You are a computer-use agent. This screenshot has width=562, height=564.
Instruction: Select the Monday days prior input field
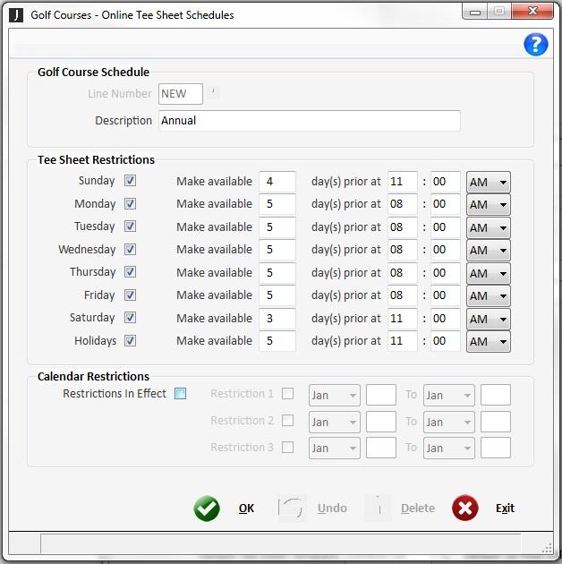(x=277, y=204)
